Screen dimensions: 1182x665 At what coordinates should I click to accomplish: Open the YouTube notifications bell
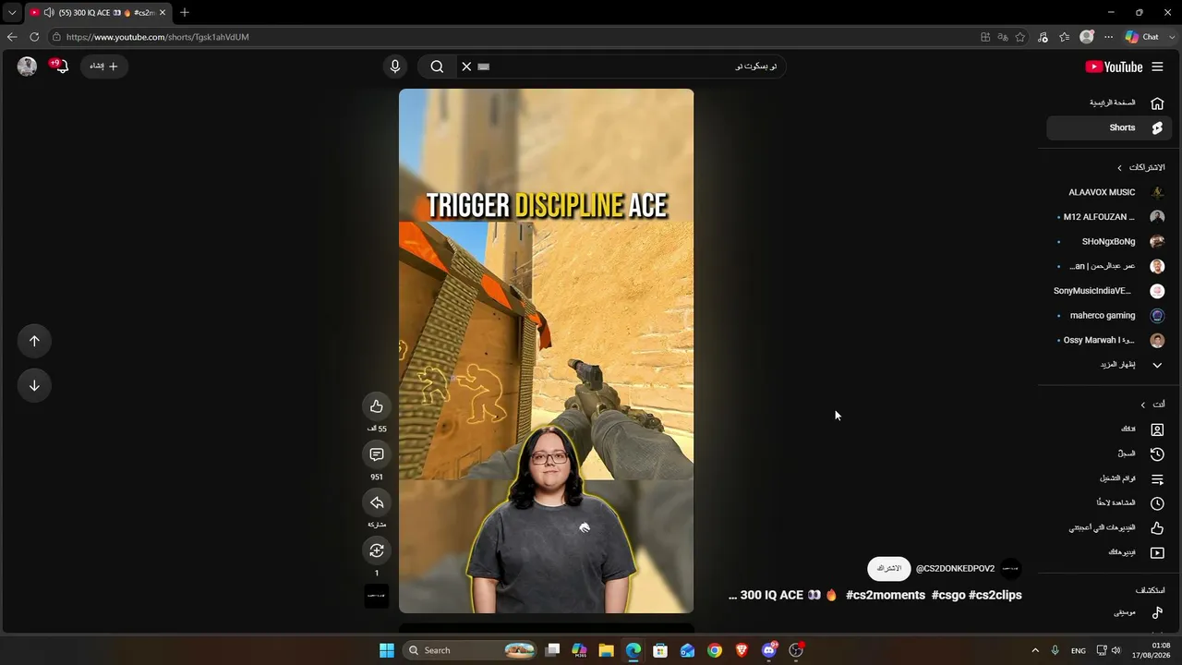tap(61, 66)
